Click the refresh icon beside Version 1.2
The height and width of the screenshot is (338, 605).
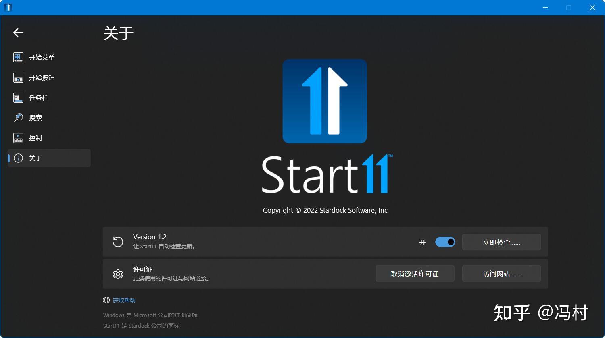tap(118, 242)
